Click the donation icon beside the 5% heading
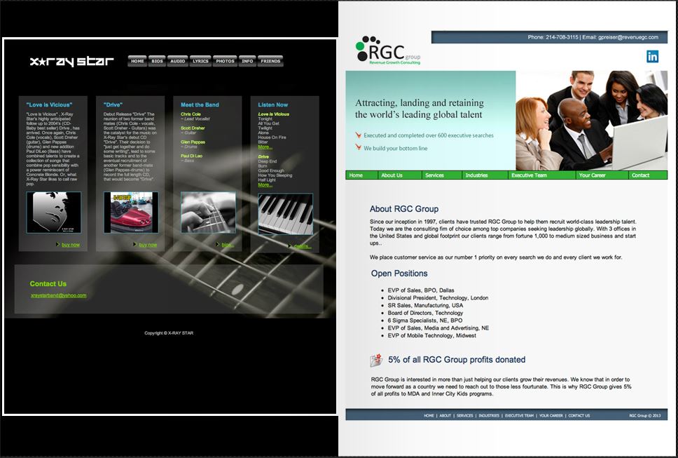The width and height of the screenshot is (678, 458). point(376,360)
